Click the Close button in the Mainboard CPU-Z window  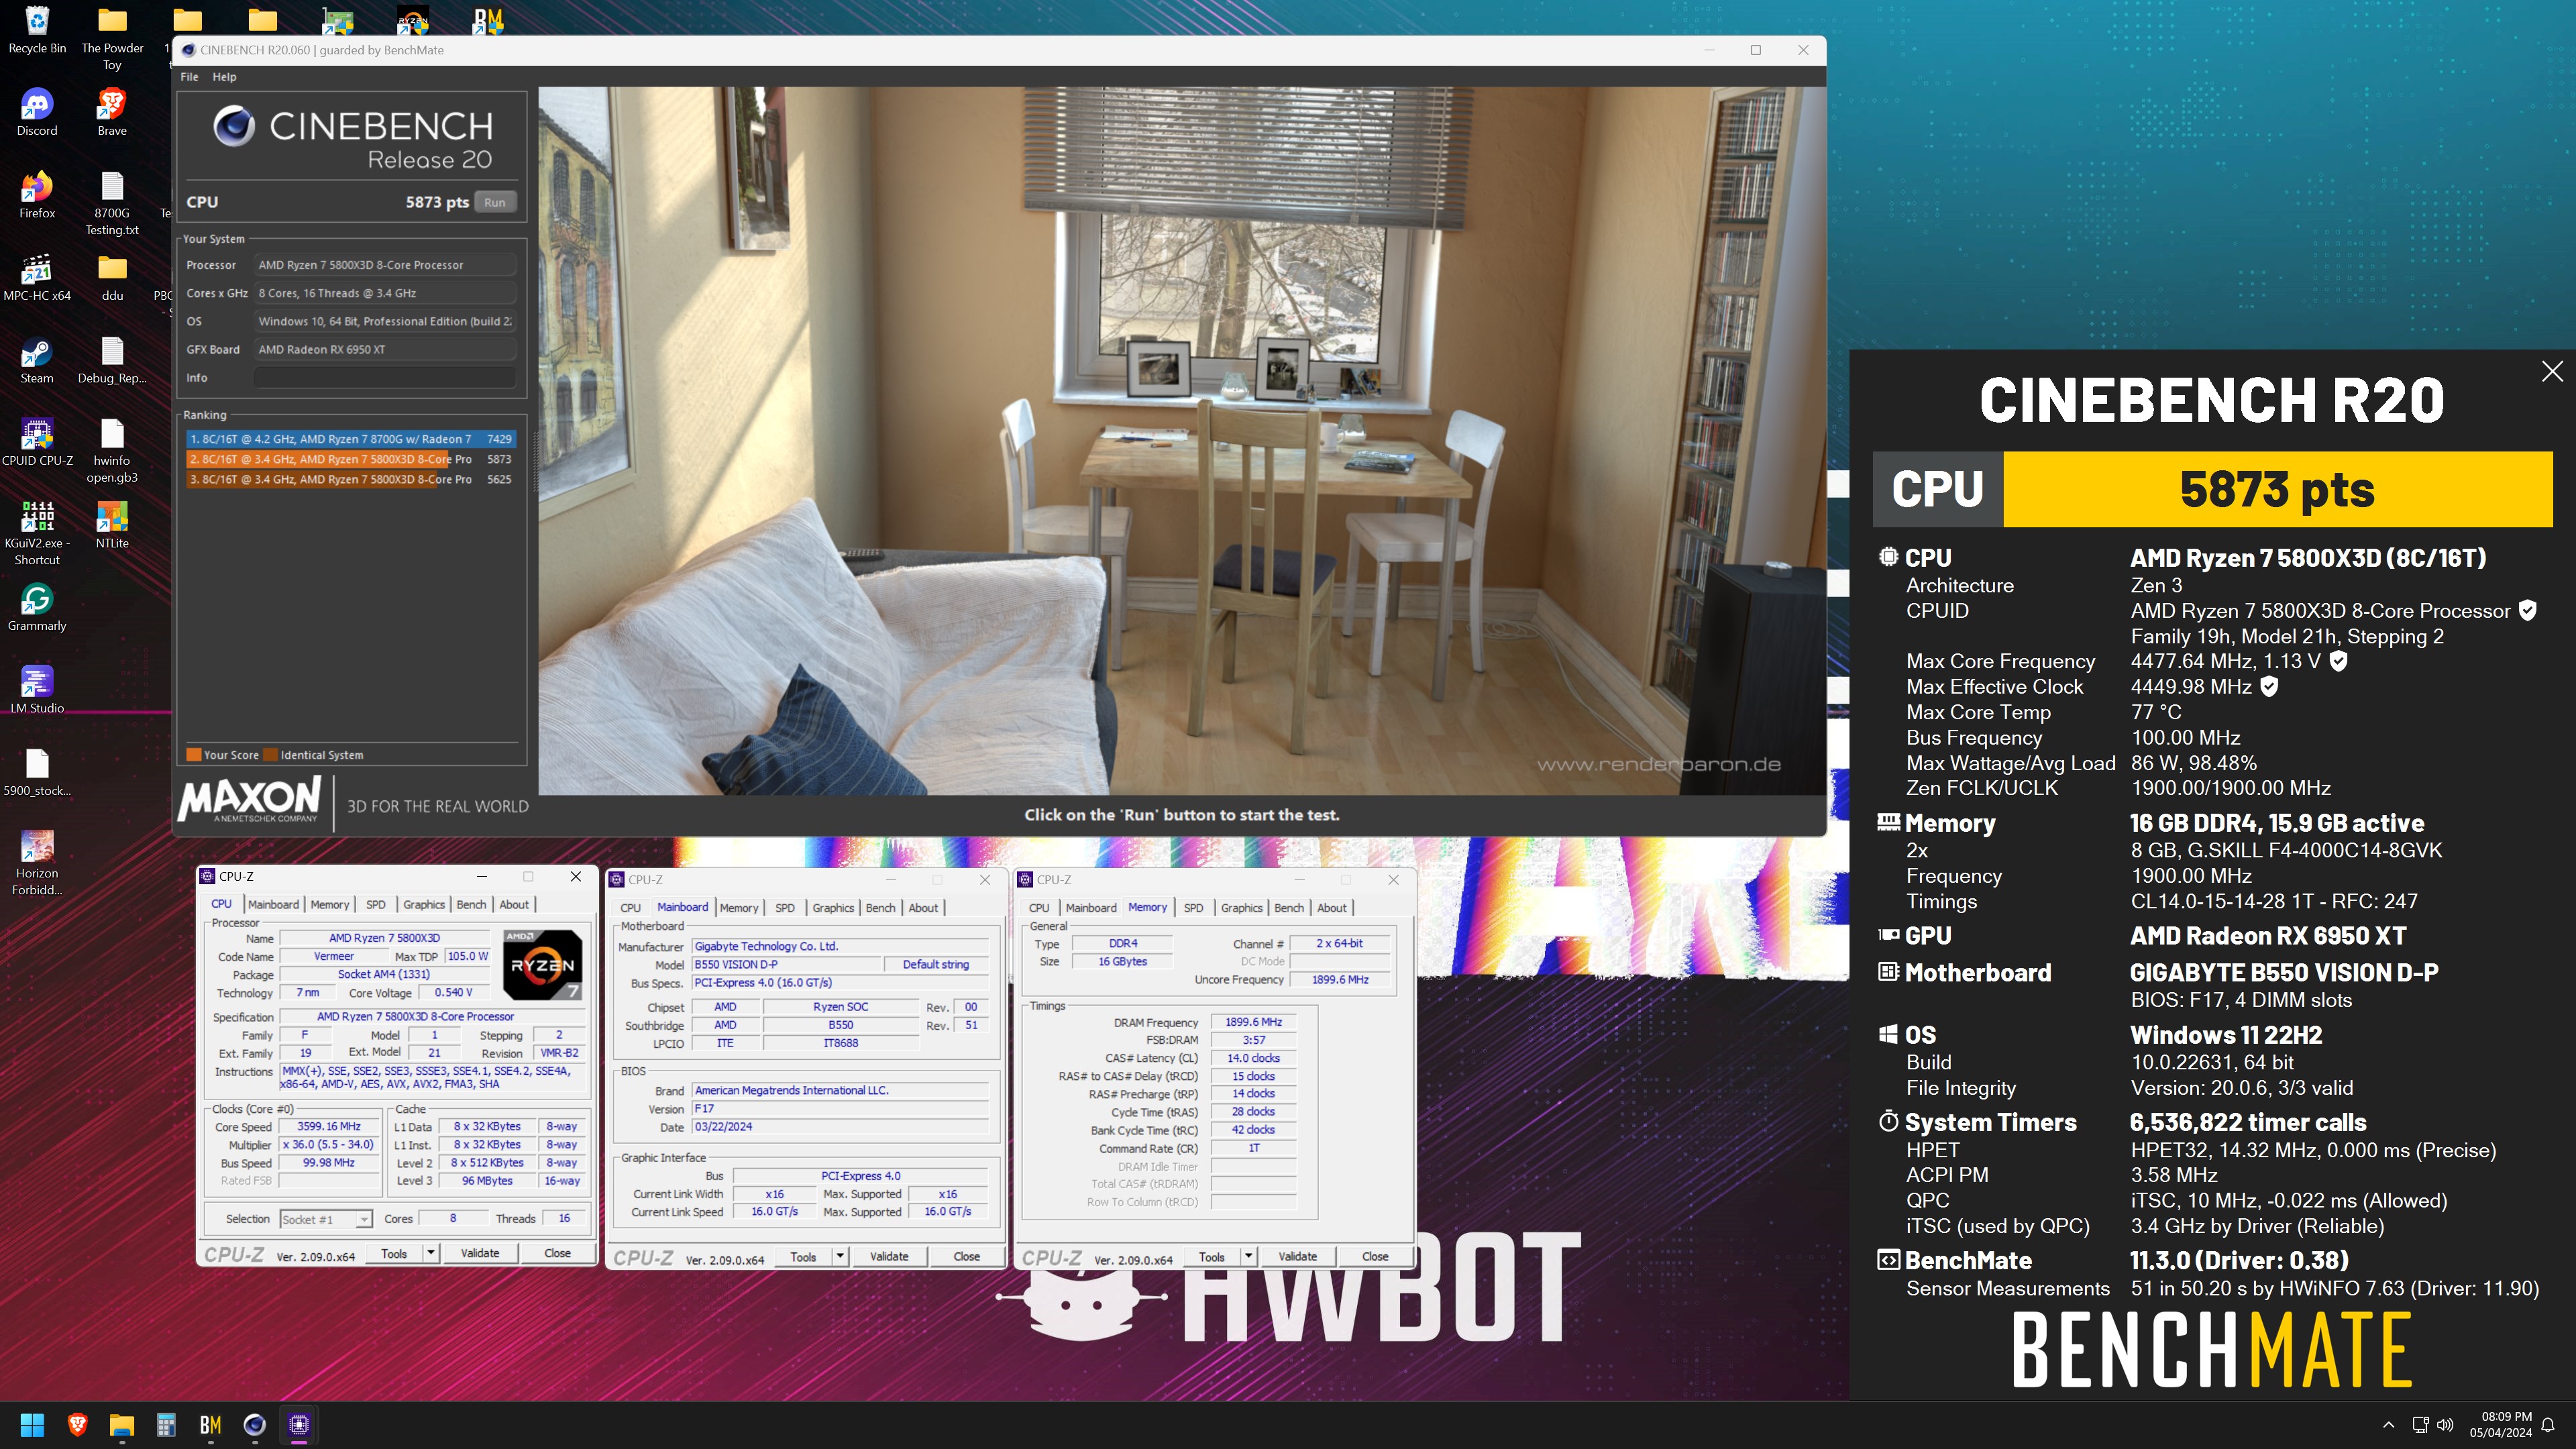point(966,1256)
